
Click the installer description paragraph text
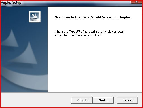coord(89,33)
